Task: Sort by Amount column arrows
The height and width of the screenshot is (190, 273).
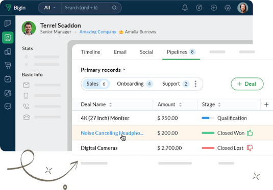Action: pos(180,104)
